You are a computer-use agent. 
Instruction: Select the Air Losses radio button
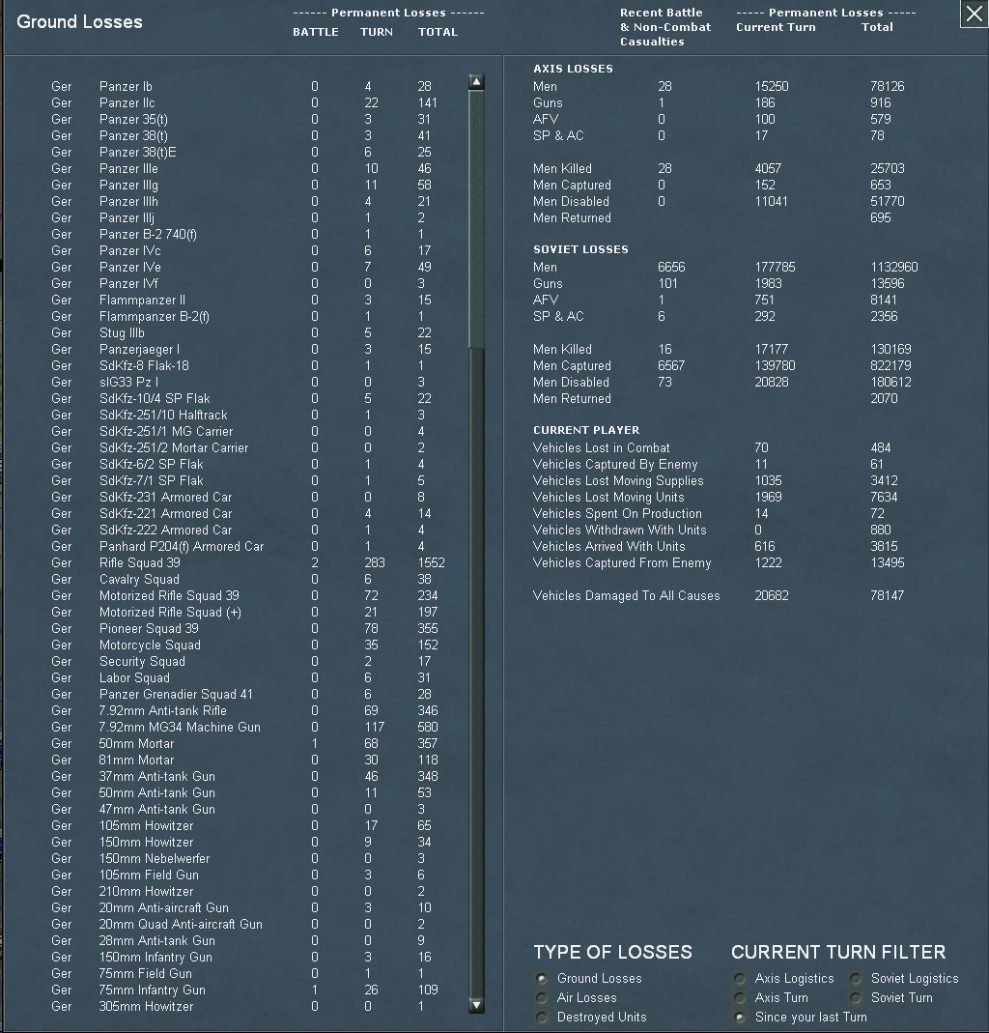[542, 997]
